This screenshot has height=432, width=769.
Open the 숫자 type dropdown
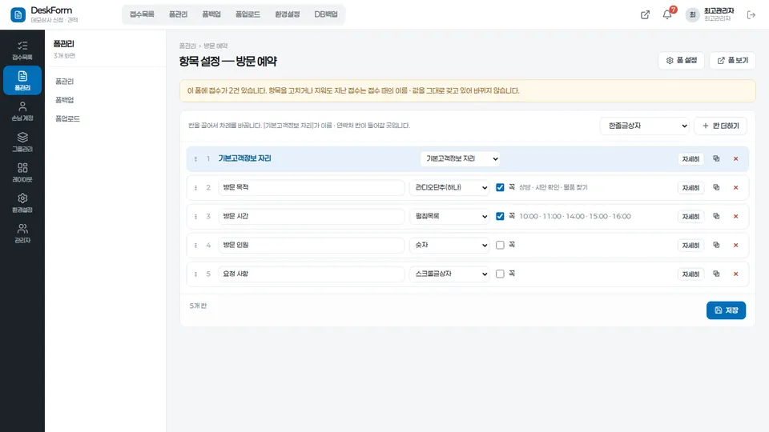point(449,245)
